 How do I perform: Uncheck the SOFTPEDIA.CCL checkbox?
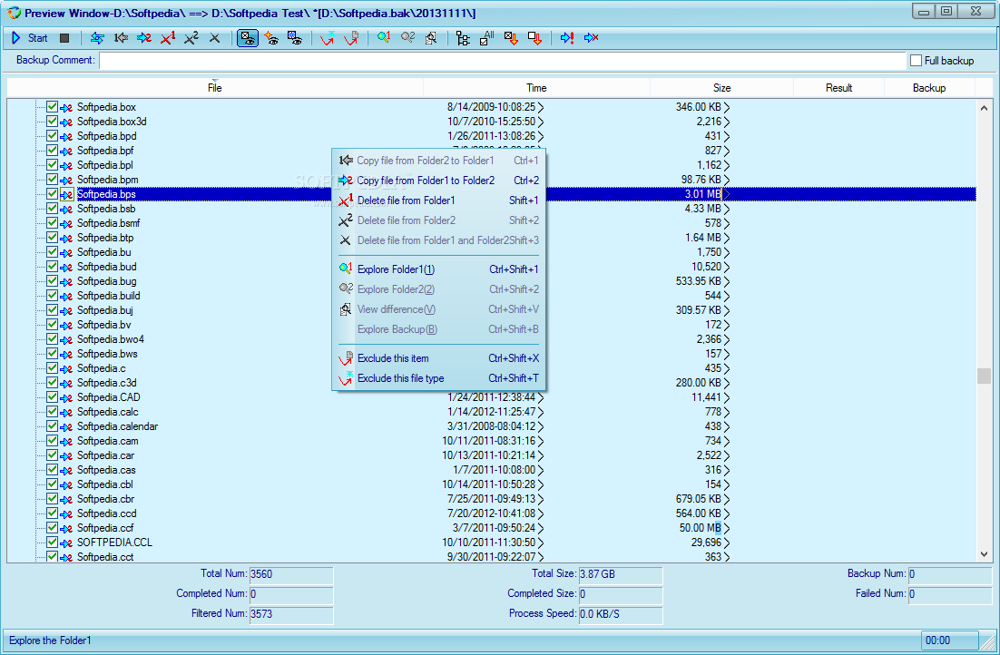coord(53,543)
